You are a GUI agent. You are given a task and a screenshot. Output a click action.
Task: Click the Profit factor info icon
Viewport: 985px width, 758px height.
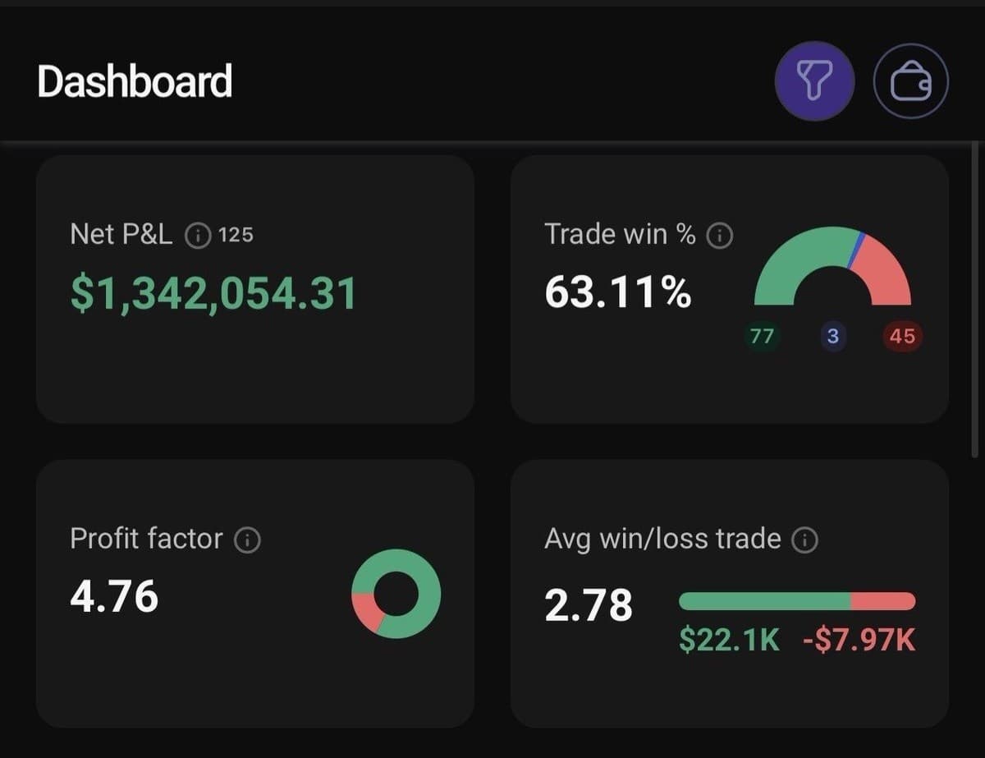[248, 540]
